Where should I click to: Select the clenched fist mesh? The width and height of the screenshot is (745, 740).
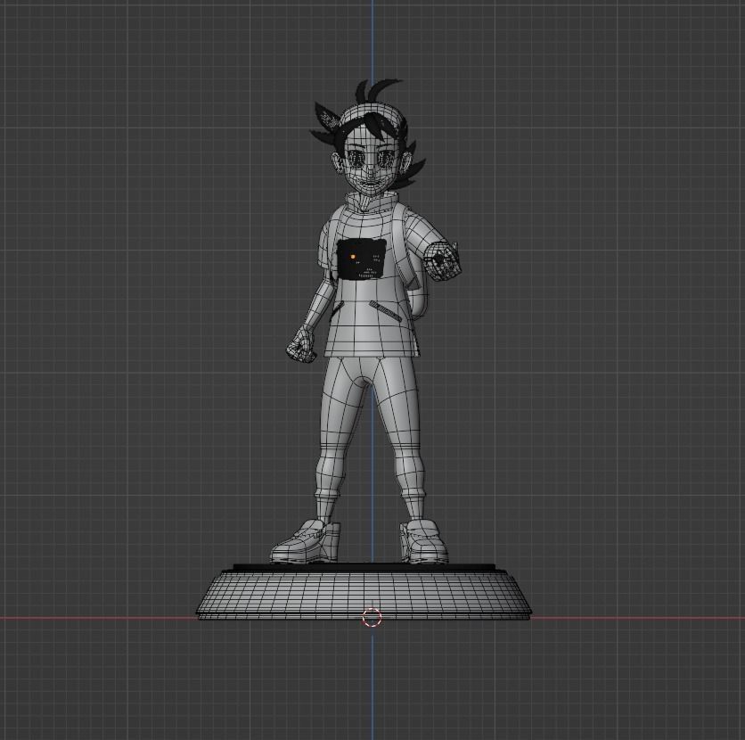300,346
